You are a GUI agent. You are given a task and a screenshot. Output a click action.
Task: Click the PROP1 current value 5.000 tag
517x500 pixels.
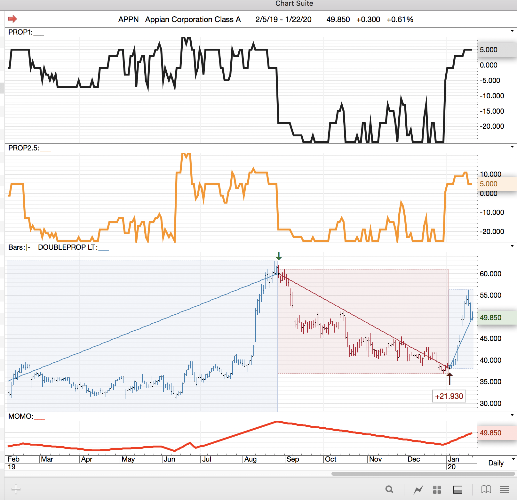coord(497,50)
